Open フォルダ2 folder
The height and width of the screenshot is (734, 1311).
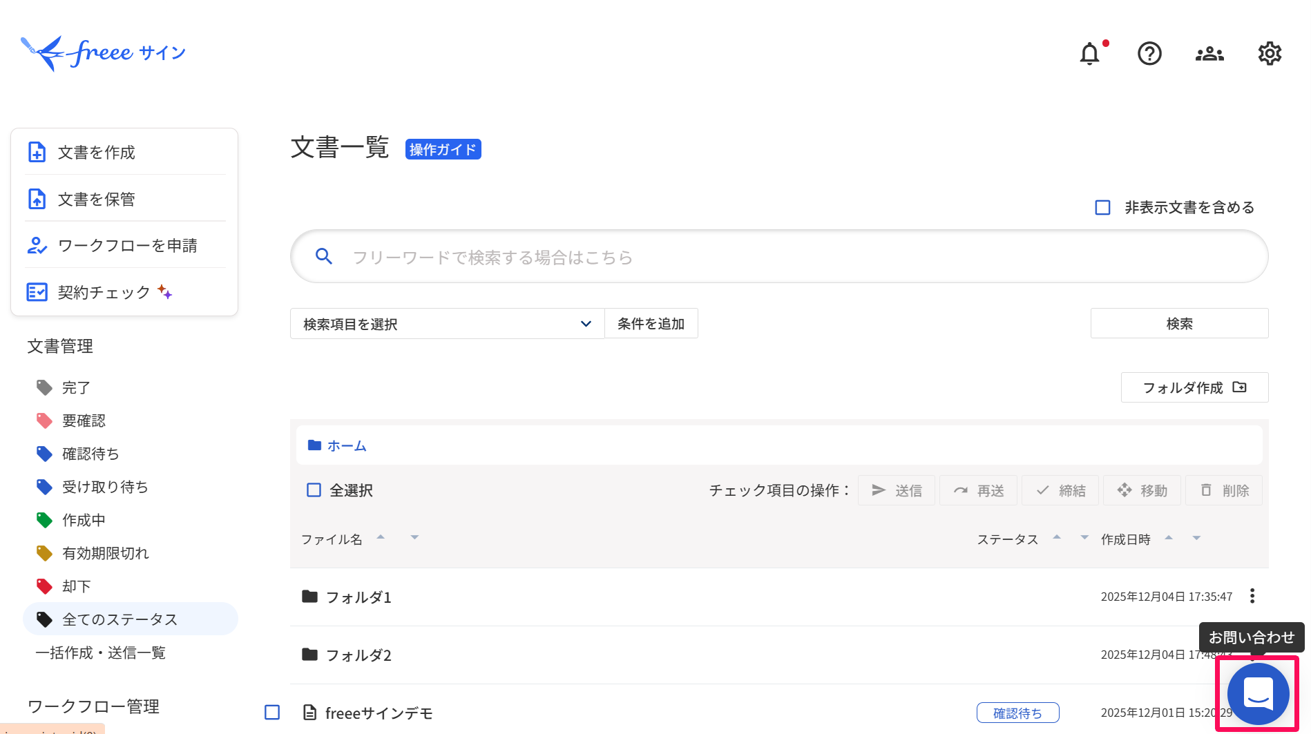(x=358, y=655)
